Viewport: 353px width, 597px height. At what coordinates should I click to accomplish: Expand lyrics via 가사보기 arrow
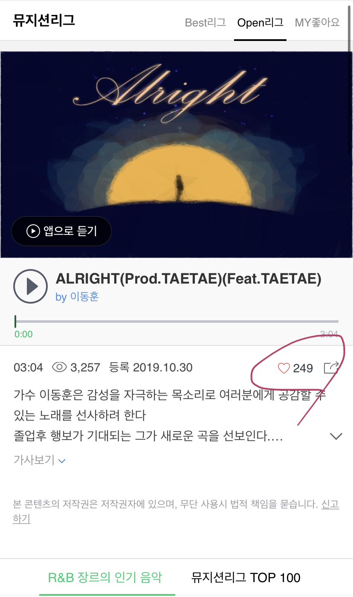point(62,461)
